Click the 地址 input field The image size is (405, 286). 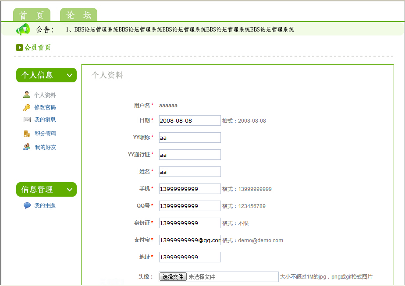click(x=189, y=257)
